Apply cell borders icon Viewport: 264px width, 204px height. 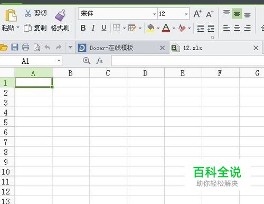tap(117, 28)
